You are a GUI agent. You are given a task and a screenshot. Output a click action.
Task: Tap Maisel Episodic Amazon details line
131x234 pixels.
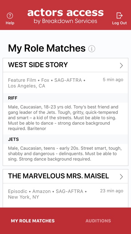coord(47,194)
